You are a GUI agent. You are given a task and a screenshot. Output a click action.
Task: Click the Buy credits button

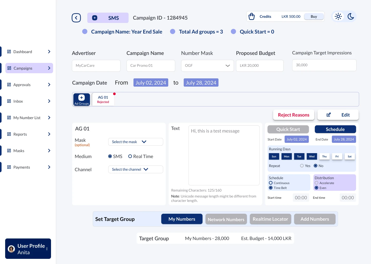[314, 16]
